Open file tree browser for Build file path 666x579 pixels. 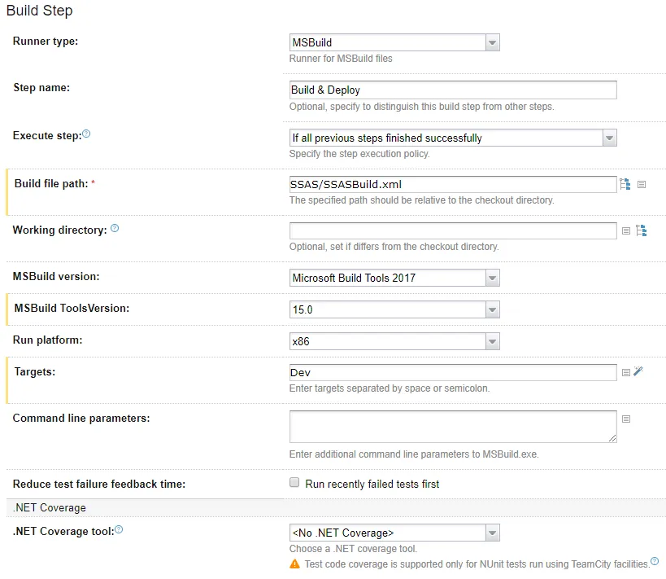pyautogui.click(x=625, y=185)
